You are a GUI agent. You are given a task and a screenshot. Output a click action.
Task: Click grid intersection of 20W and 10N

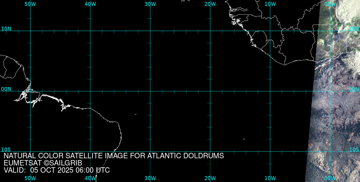point(210,31)
